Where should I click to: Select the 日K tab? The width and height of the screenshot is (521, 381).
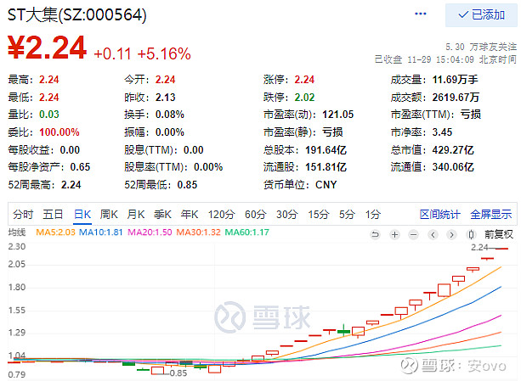(x=82, y=215)
